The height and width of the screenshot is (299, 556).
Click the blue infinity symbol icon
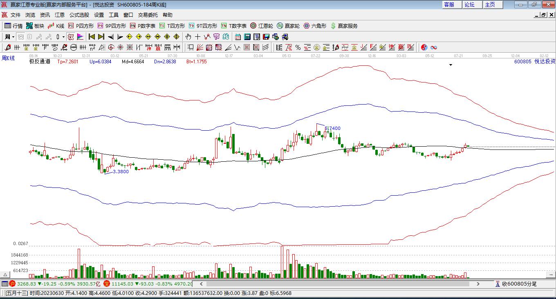coord(434,48)
